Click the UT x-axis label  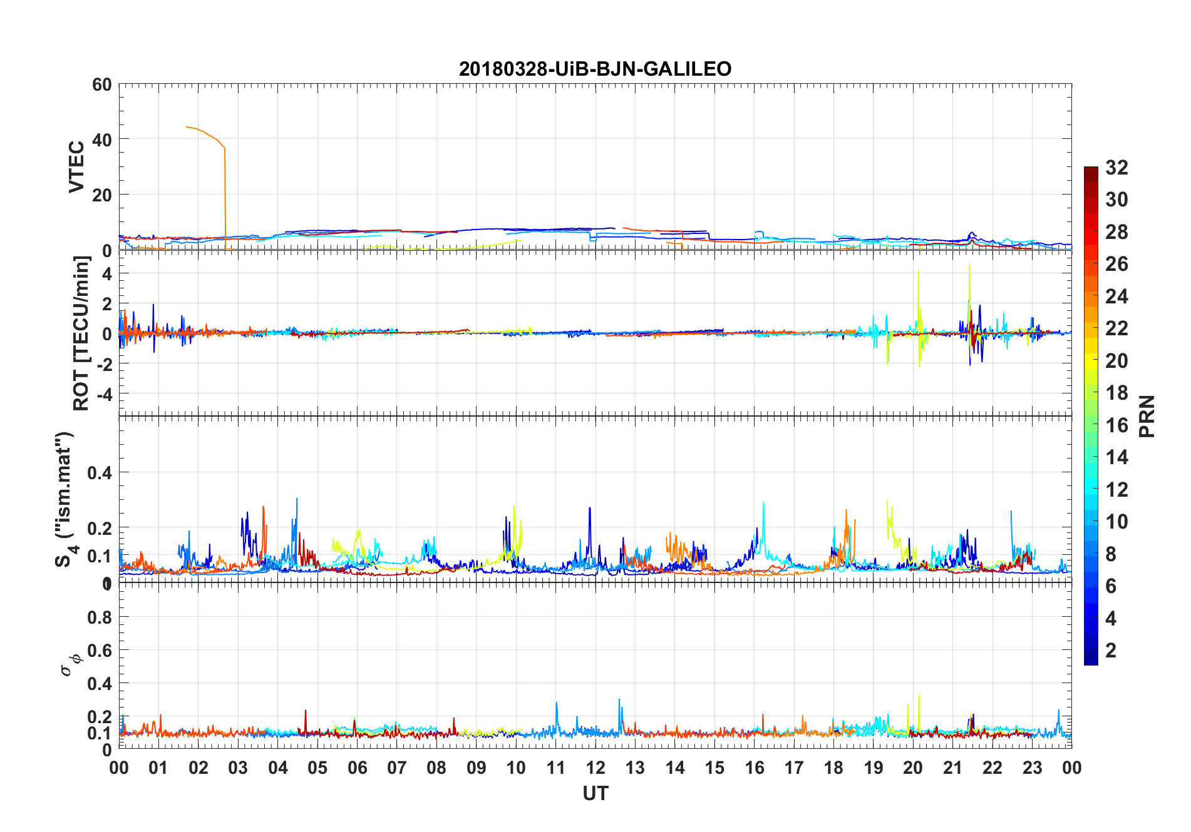(x=595, y=793)
